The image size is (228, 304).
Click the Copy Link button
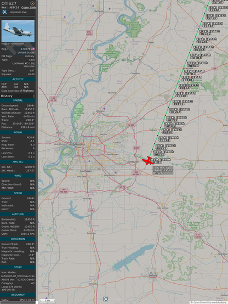click(29, 7)
